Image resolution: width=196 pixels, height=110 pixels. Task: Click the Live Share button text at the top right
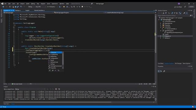click(x=179, y=7)
